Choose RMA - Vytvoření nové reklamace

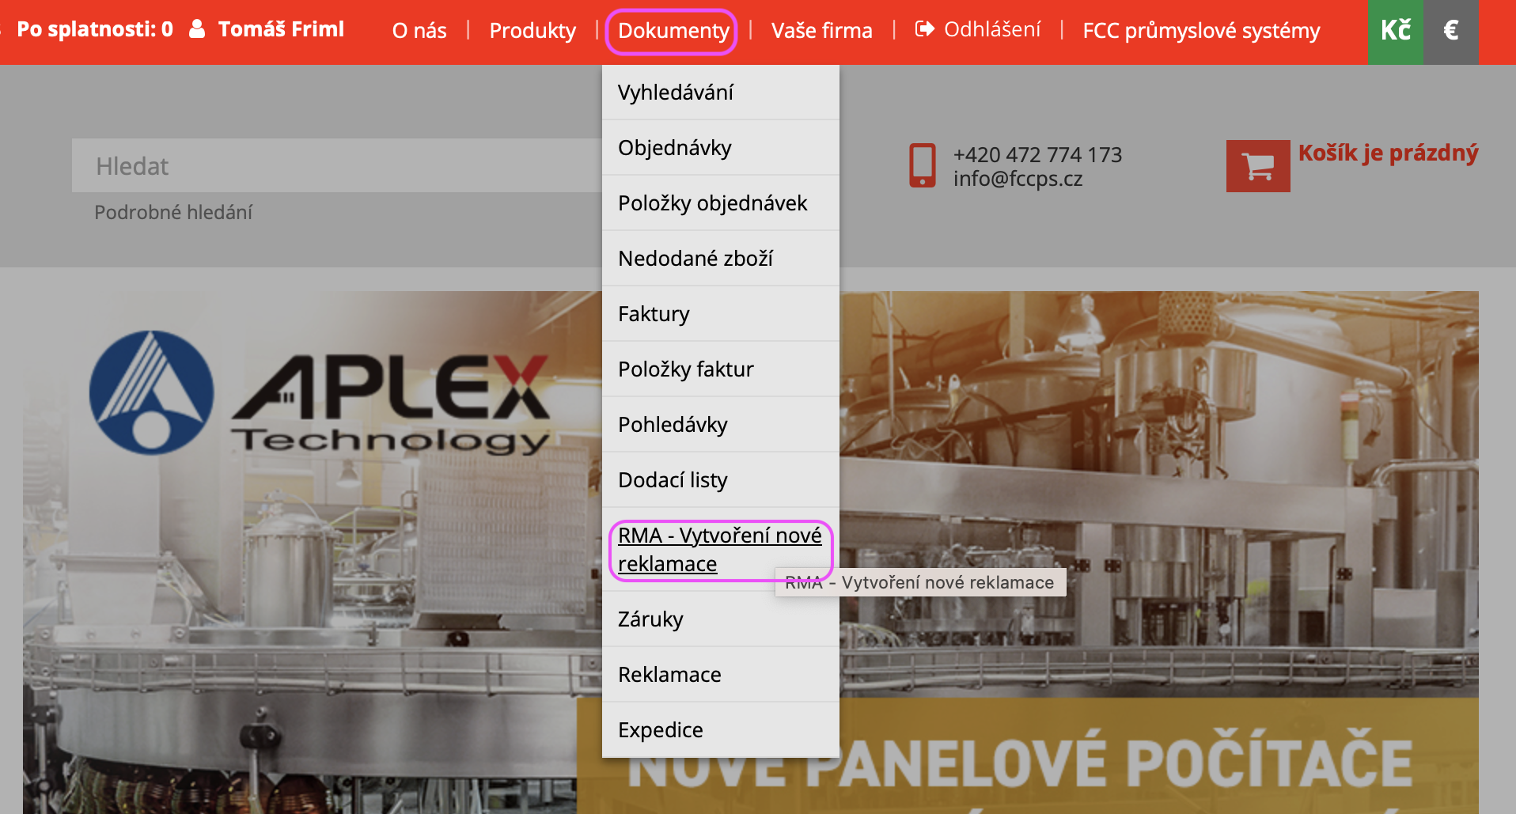(719, 550)
